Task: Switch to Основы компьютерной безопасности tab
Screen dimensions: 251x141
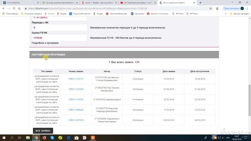Action: coord(60,3)
